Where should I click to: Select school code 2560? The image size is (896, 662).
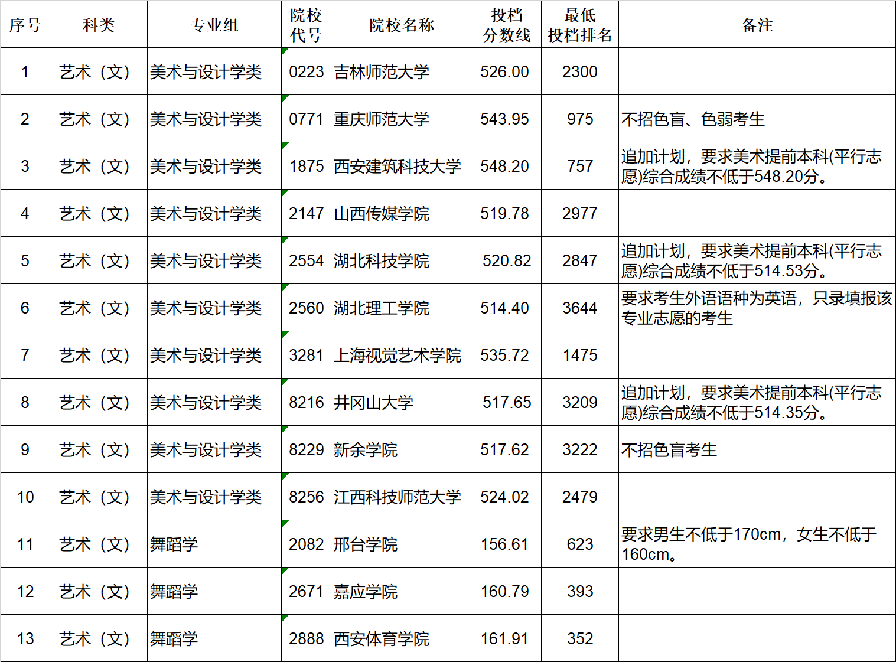click(x=306, y=308)
